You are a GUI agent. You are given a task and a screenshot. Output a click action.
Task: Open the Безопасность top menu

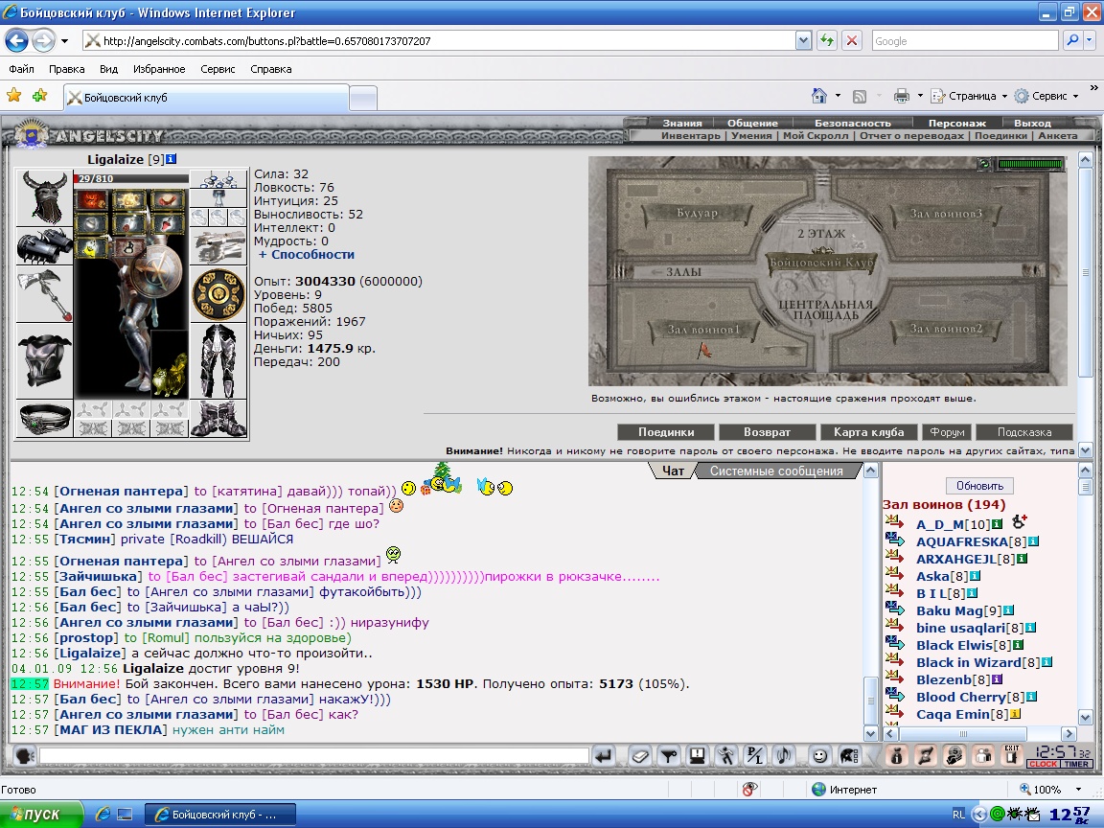tap(853, 124)
